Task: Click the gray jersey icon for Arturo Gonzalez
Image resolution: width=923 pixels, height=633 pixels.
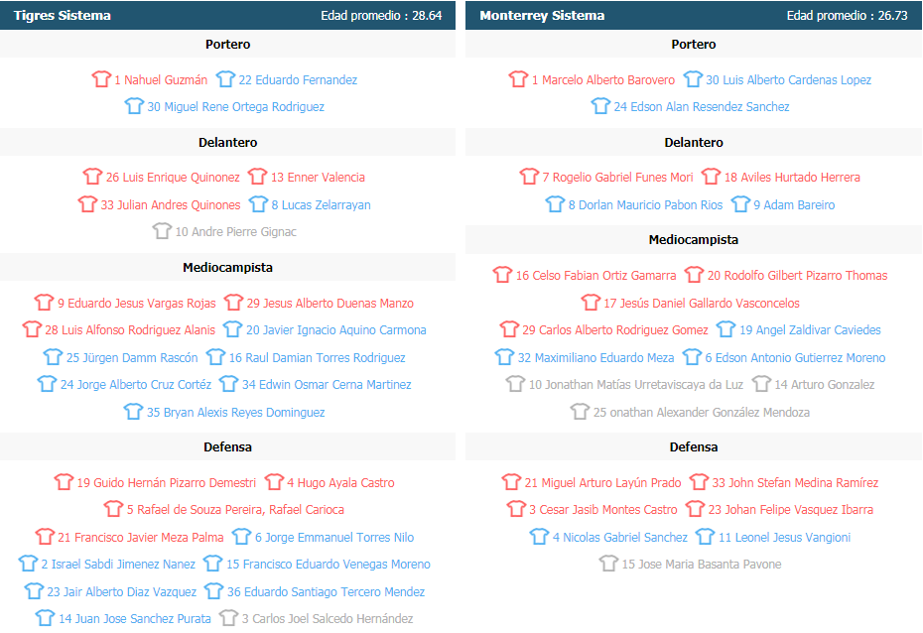Action: [x=761, y=384]
